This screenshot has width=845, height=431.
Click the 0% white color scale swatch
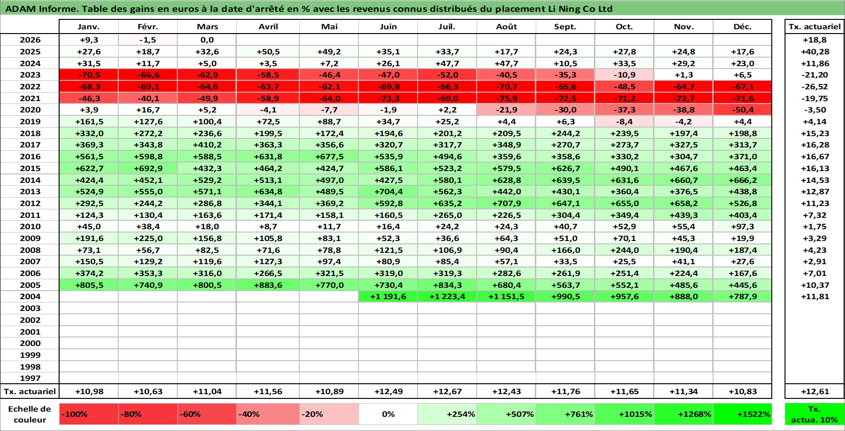[x=388, y=414]
